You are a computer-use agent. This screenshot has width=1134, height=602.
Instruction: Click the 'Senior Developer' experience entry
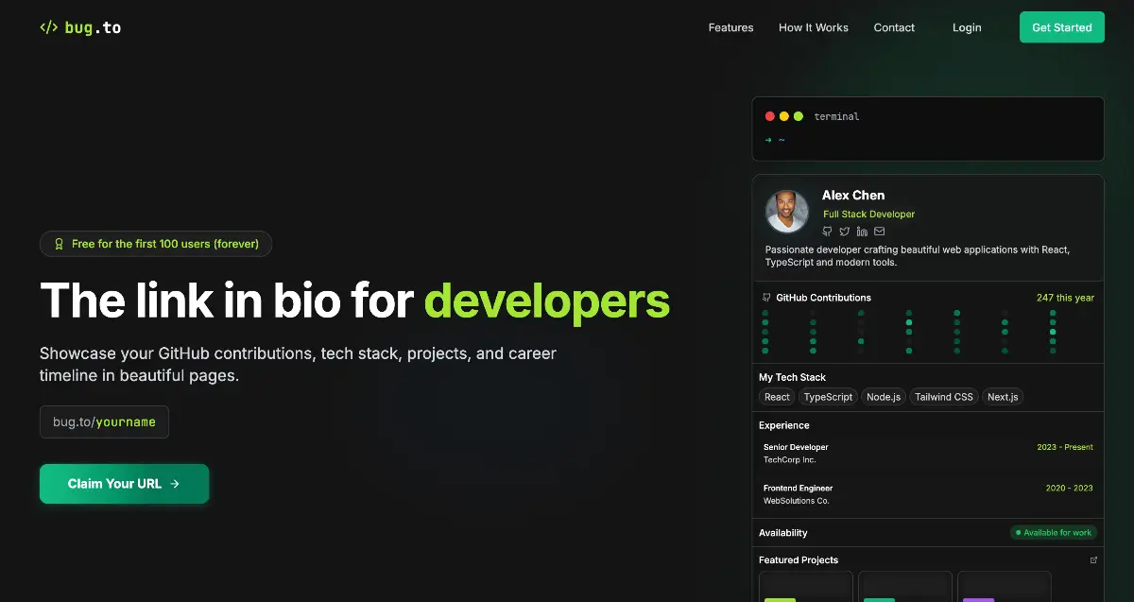pyautogui.click(x=796, y=447)
